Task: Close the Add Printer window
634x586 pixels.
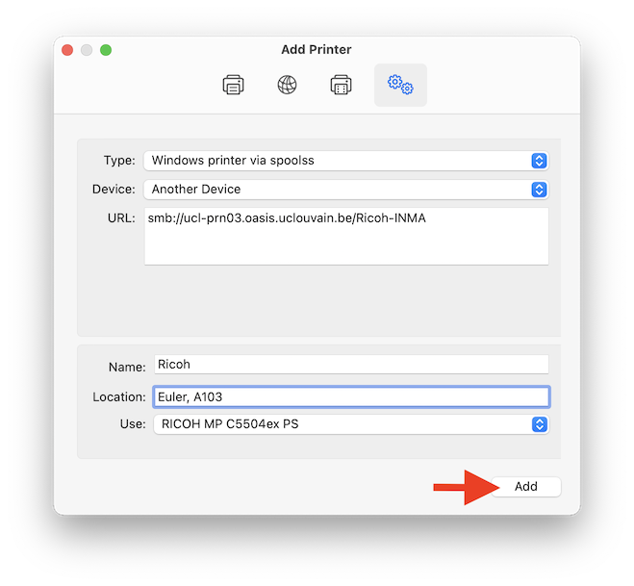Action: point(67,50)
